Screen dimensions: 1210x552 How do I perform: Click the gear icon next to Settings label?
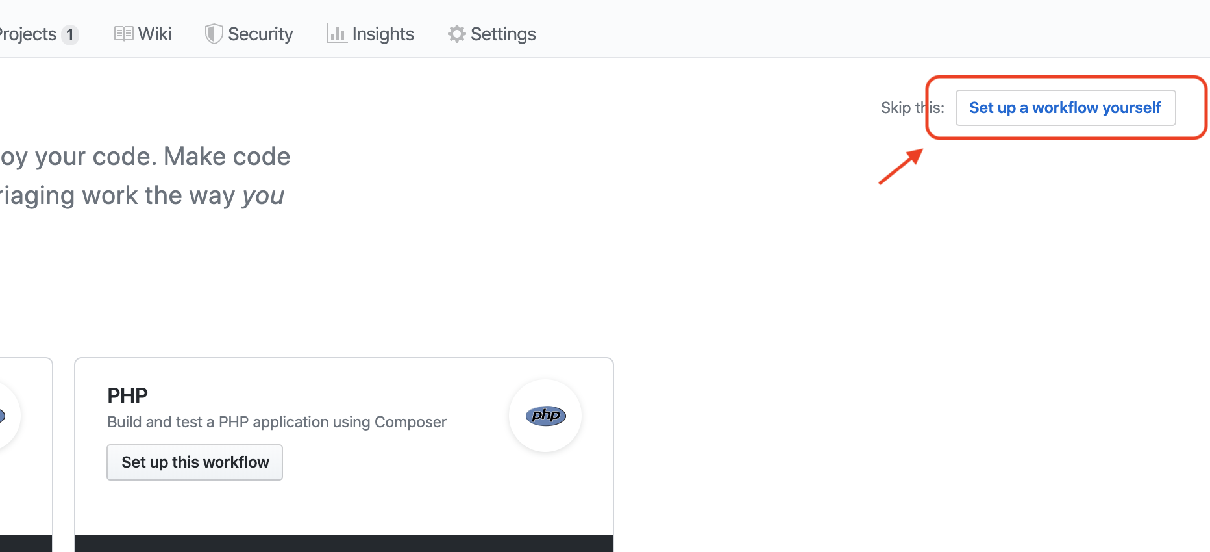pos(456,33)
